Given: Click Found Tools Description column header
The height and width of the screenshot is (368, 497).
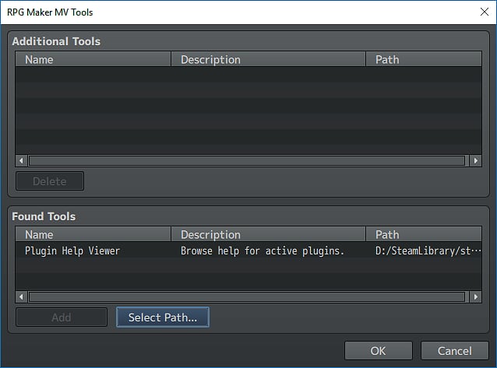Looking at the screenshot, I should point(268,234).
